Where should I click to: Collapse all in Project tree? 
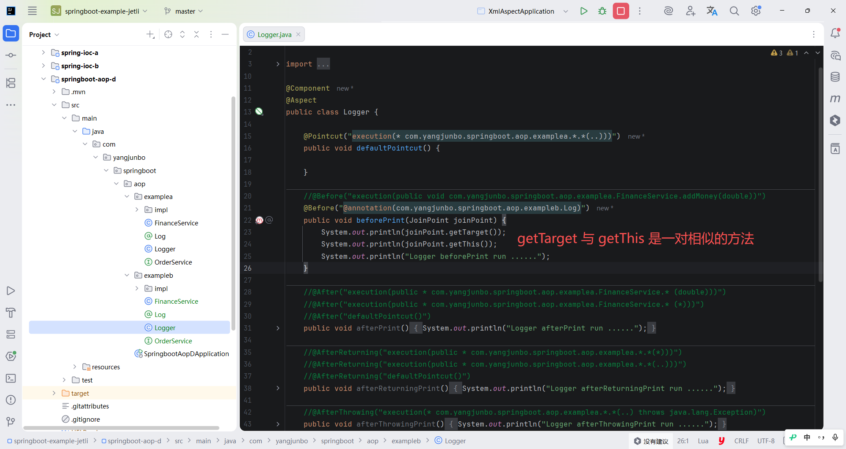(197, 34)
